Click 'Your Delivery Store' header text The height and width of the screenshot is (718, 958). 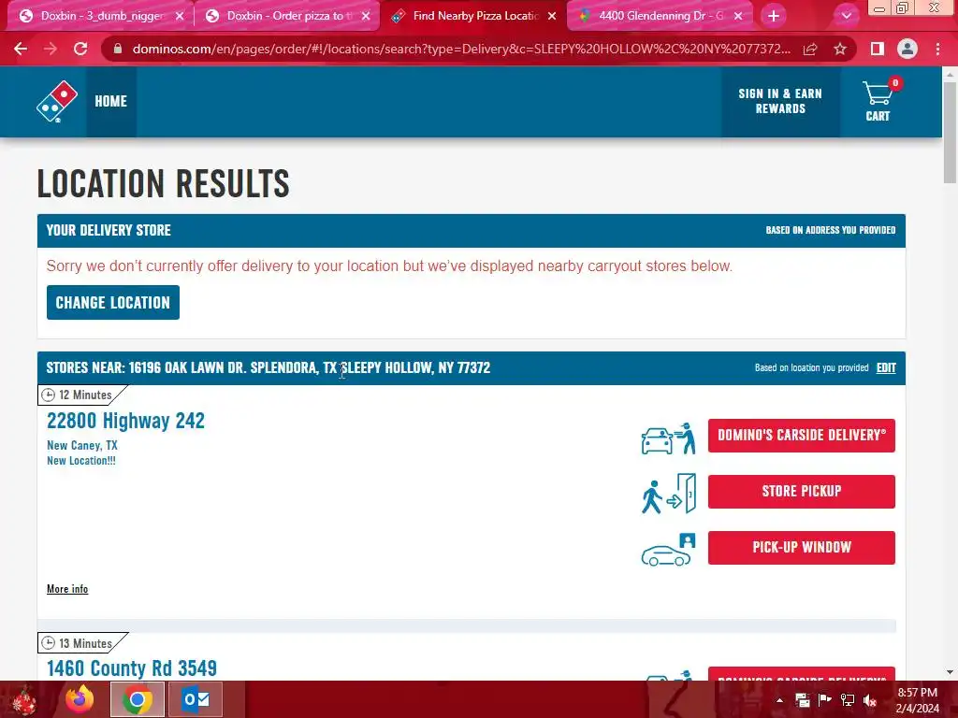109,230
